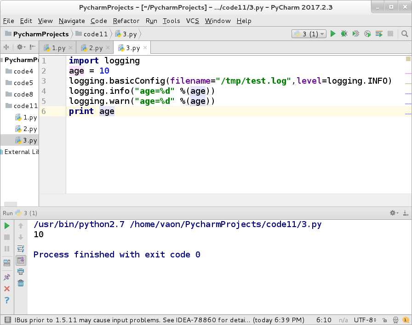Viewport: 412px width, 325px height.
Task: Select 1.py in the project tree
Action: [x=26, y=117]
